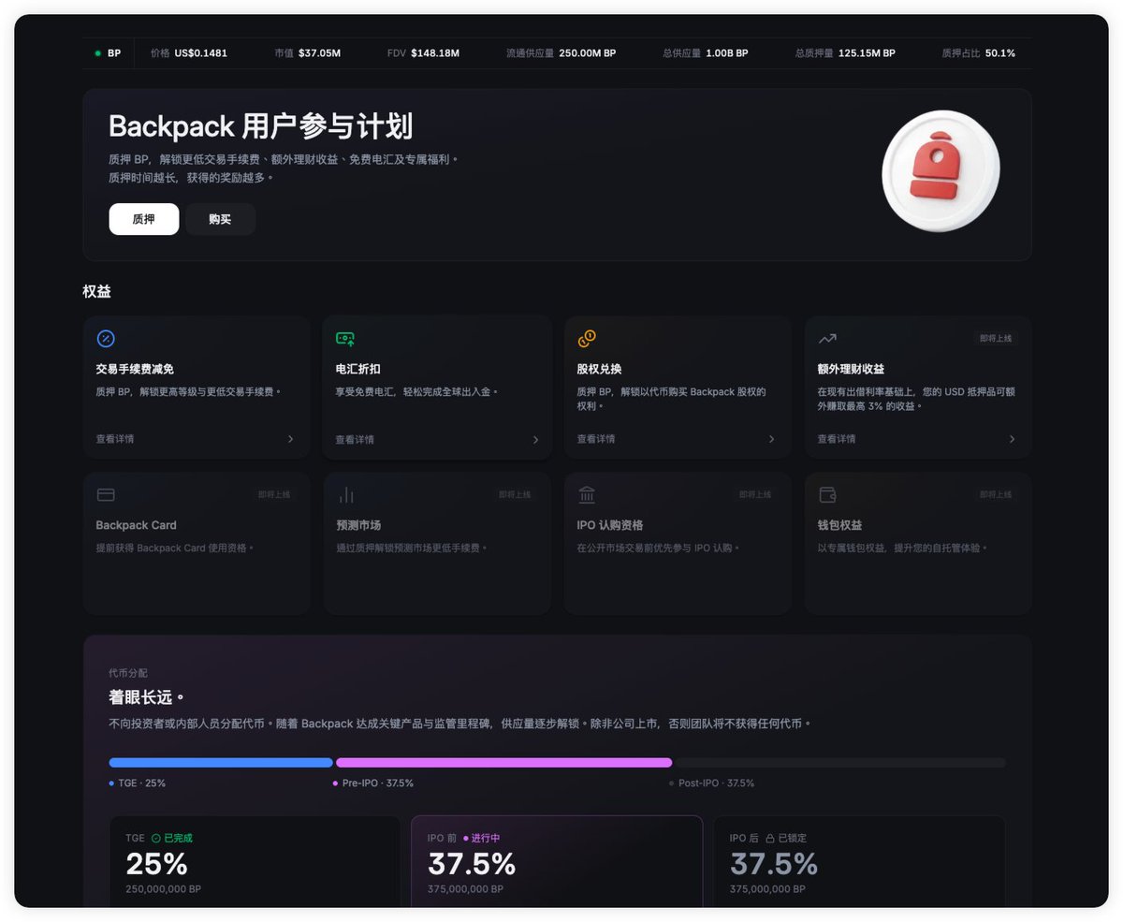
Task: Open 查看详情 under 额外理财收益
Action: point(837,439)
